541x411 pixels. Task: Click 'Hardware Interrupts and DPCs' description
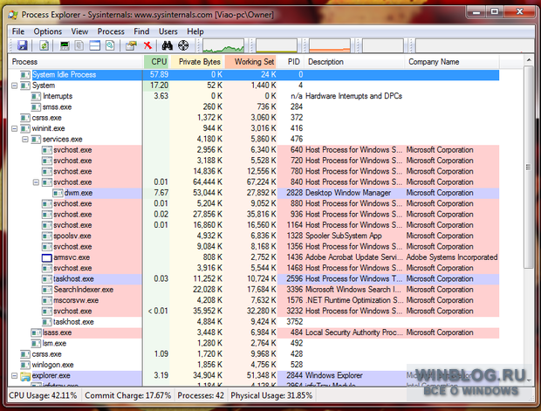(x=353, y=96)
